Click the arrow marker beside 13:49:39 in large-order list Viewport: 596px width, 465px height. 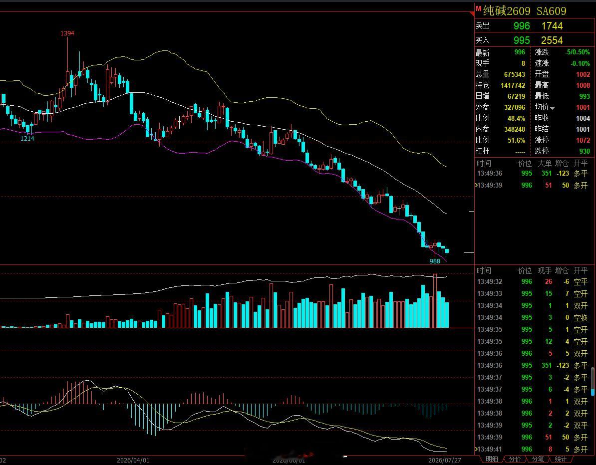[x=476, y=185]
